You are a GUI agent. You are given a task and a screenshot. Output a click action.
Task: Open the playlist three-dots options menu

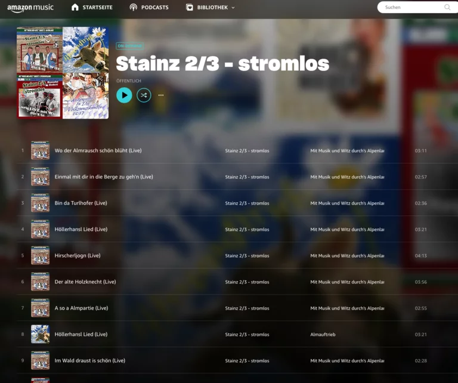tap(161, 95)
